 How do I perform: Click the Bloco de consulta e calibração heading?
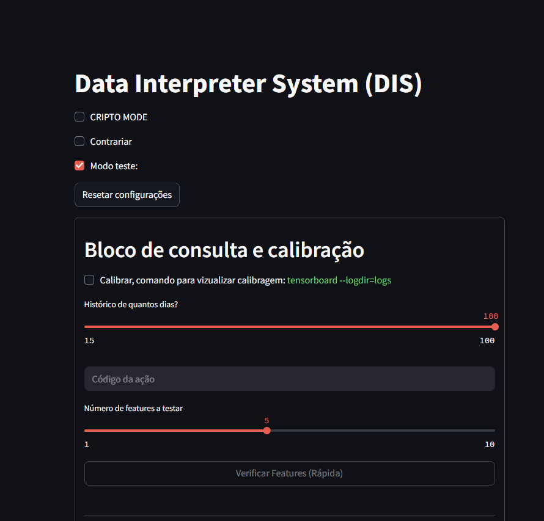224,250
